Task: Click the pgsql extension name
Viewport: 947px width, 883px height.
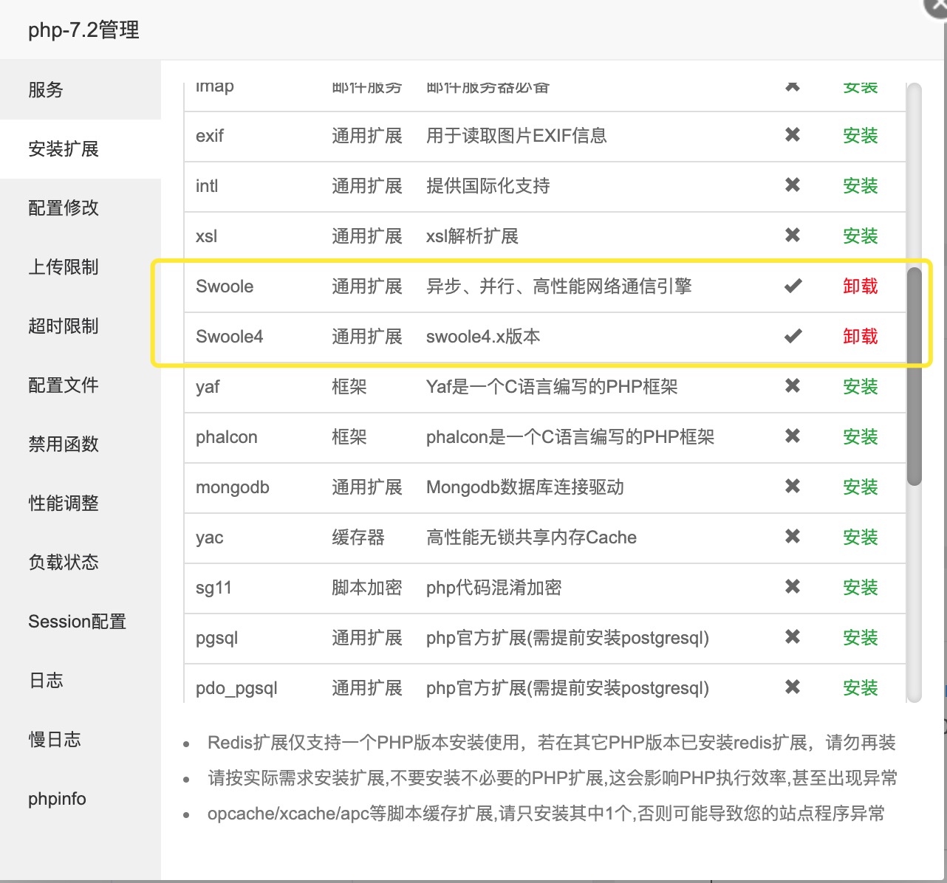Action: 217,638
